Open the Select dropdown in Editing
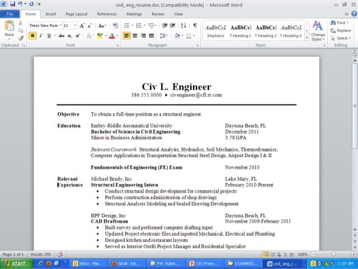 (341, 38)
